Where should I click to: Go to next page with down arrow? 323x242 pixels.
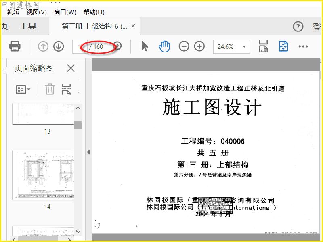tap(59, 46)
